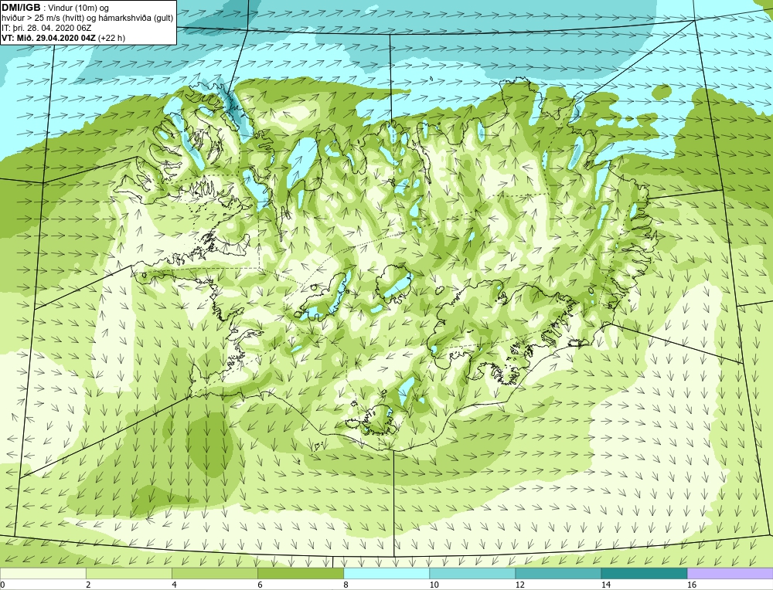The image size is (773, 590).
Task: Click the '(+22 h)' forecast offset text
Action: [112, 38]
